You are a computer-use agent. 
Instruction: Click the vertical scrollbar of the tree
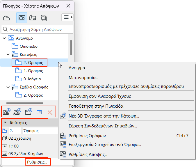(71, 47)
